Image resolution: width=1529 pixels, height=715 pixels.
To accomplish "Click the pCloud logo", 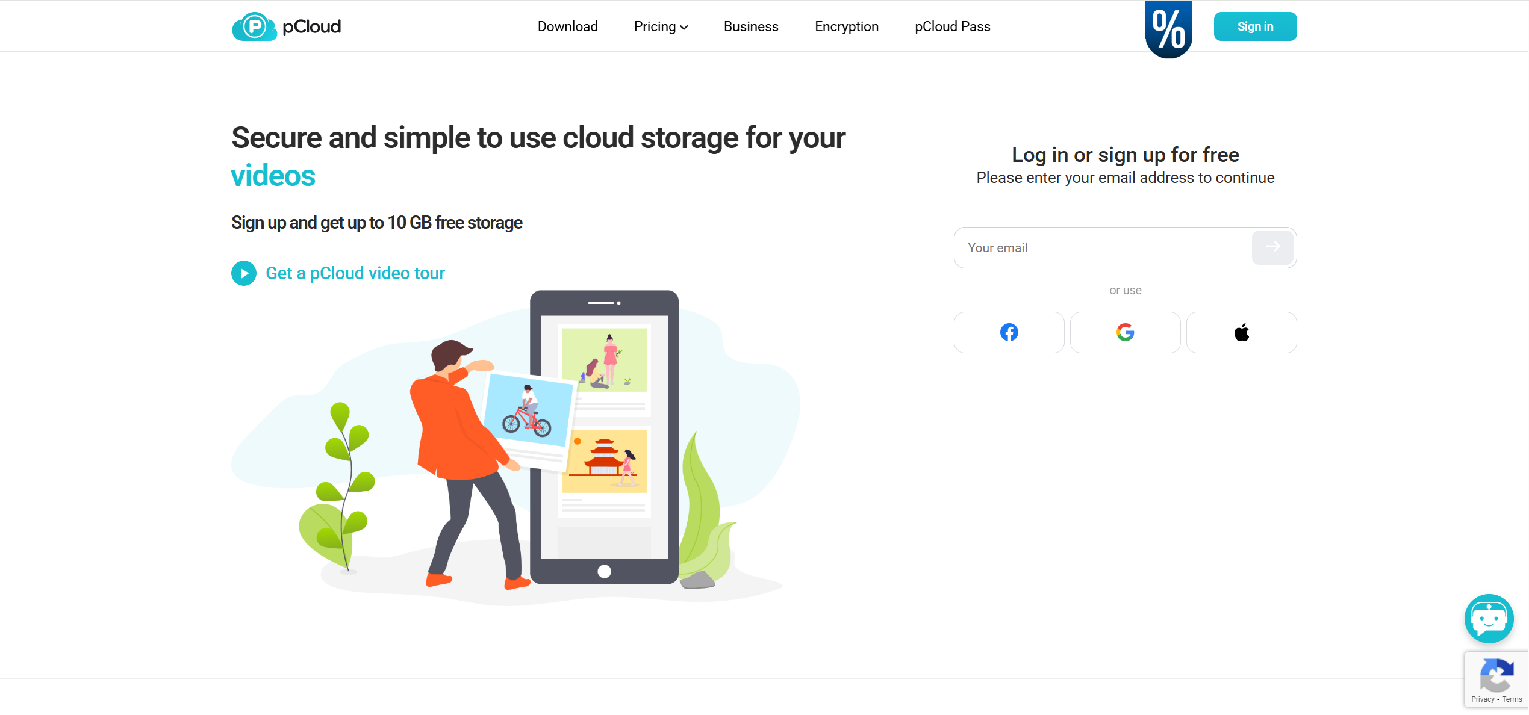I will pyautogui.click(x=286, y=26).
